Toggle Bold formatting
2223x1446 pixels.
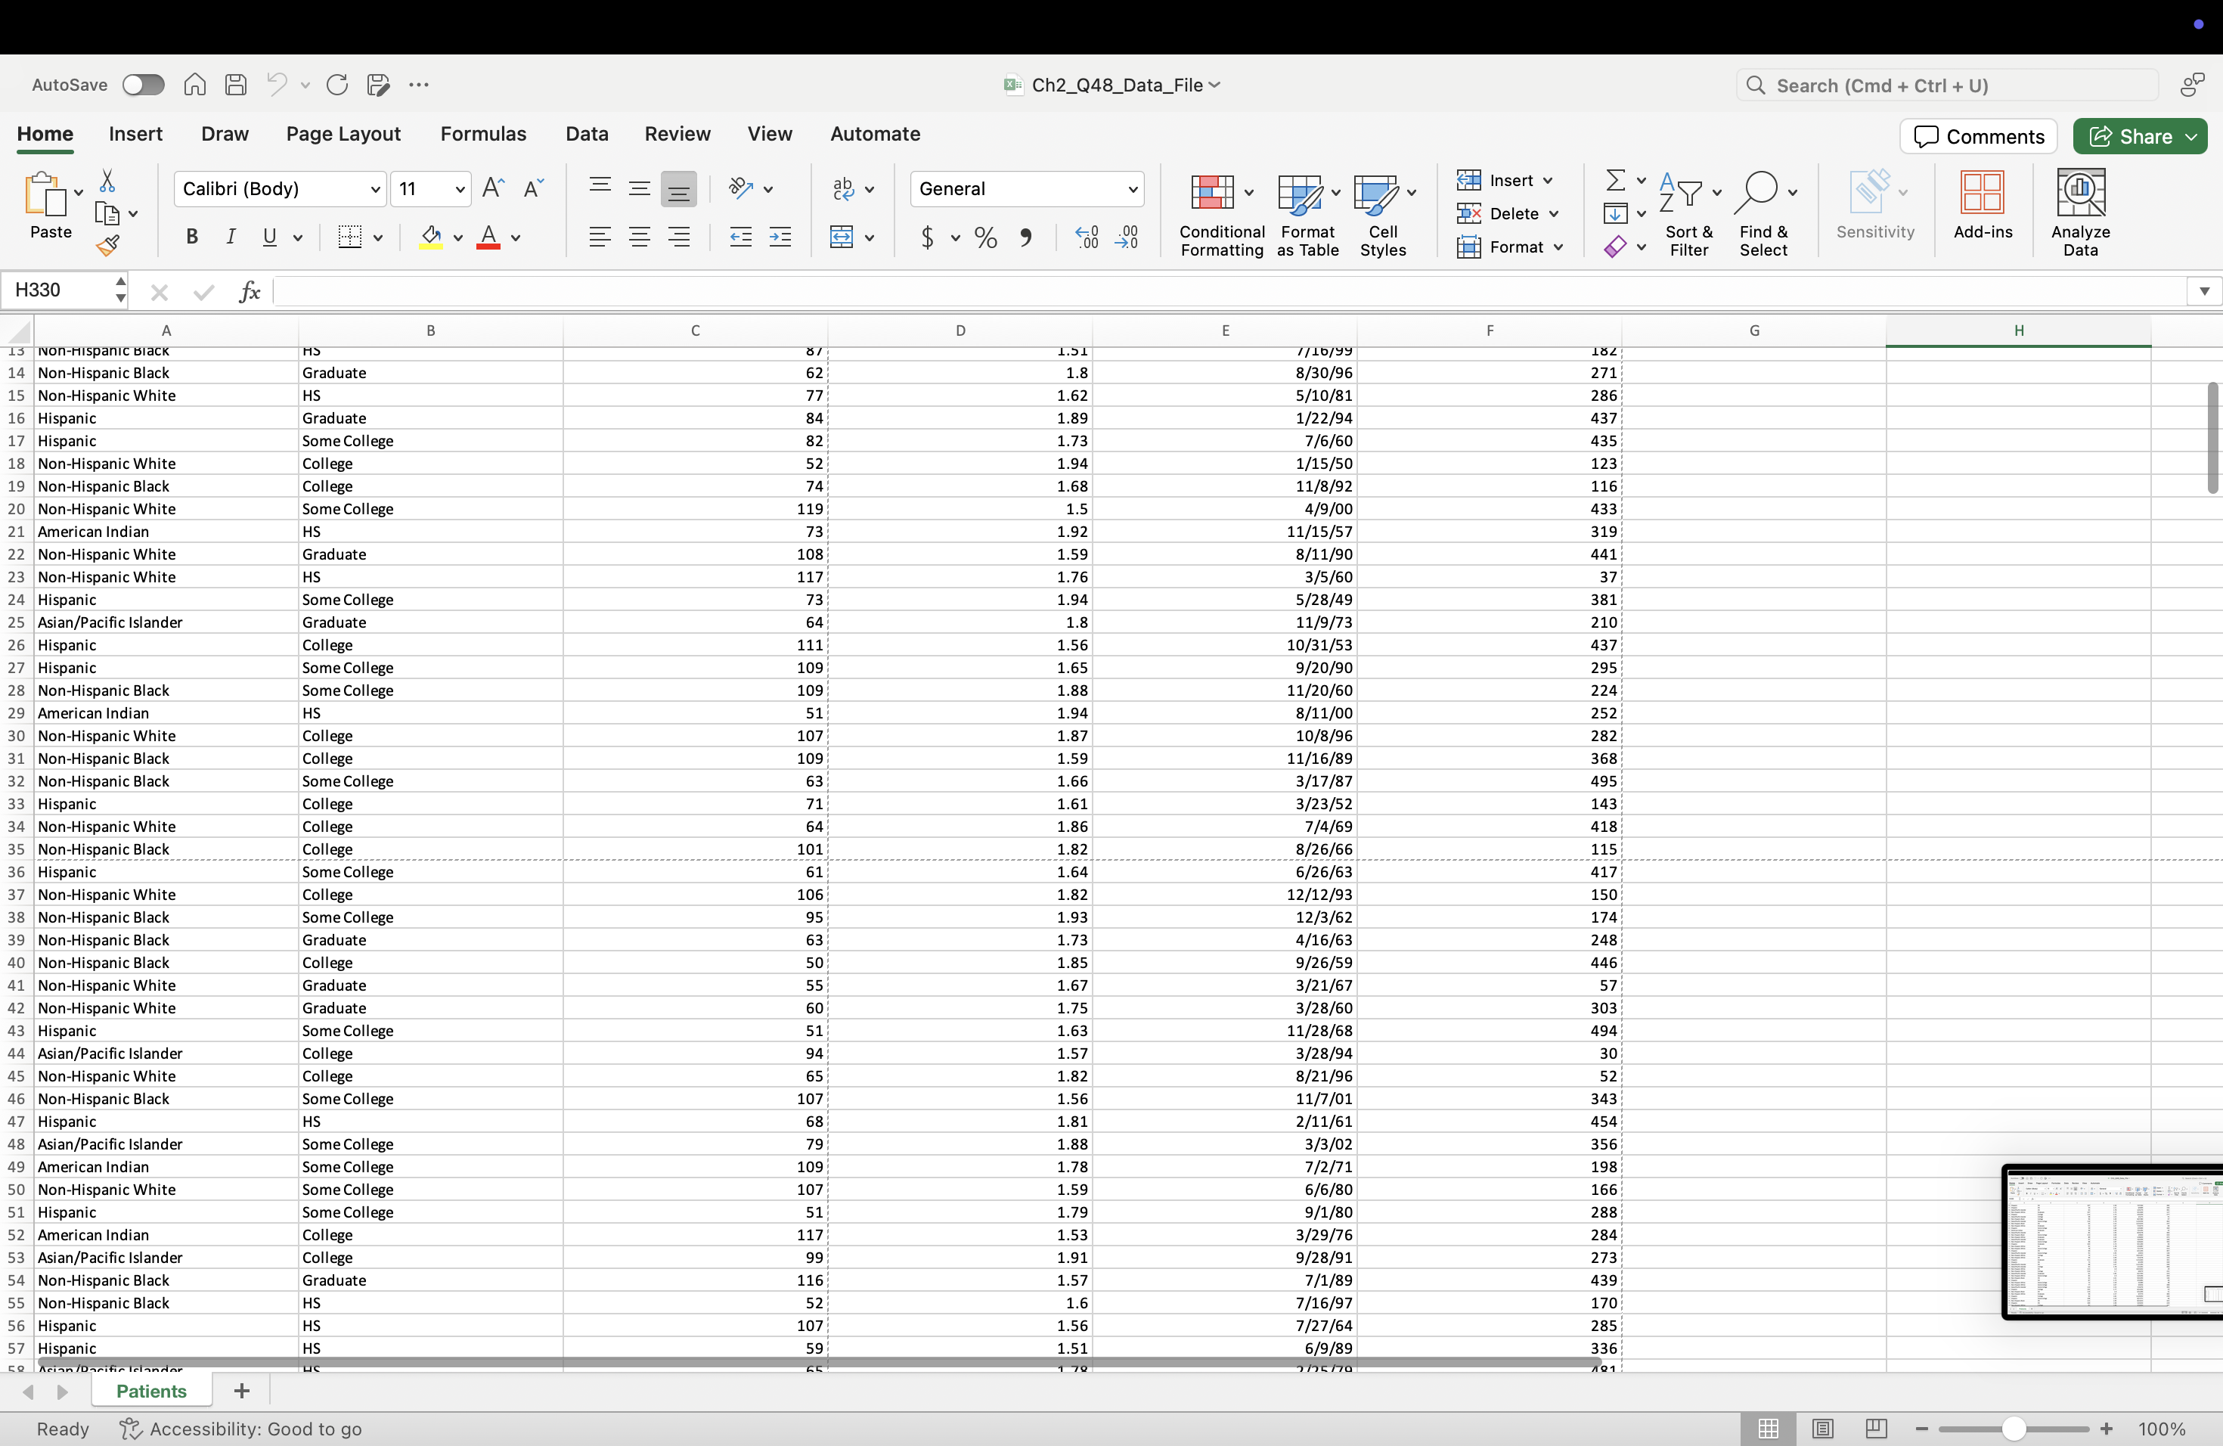pos(191,237)
